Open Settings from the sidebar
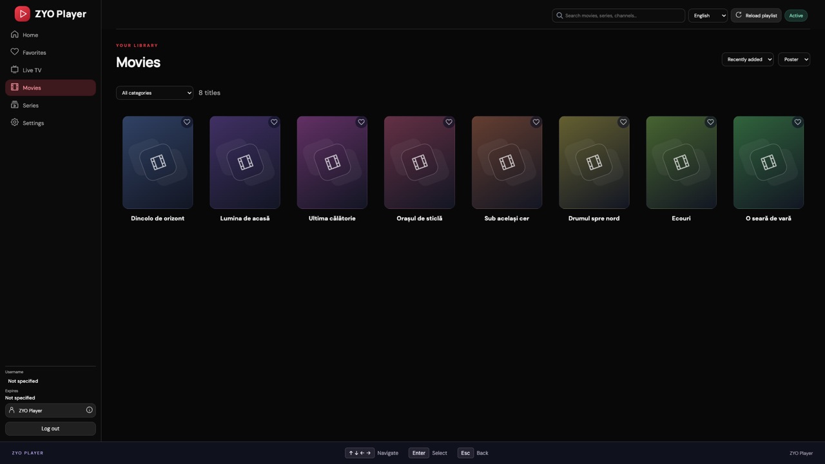 click(50, 122)
